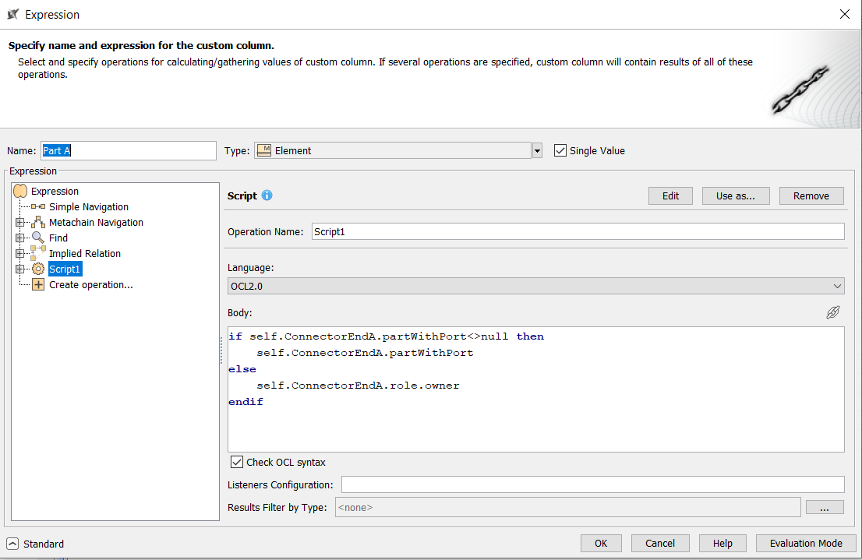
Task: Open Results Filter browse button
Action: (x=825, y=507)
